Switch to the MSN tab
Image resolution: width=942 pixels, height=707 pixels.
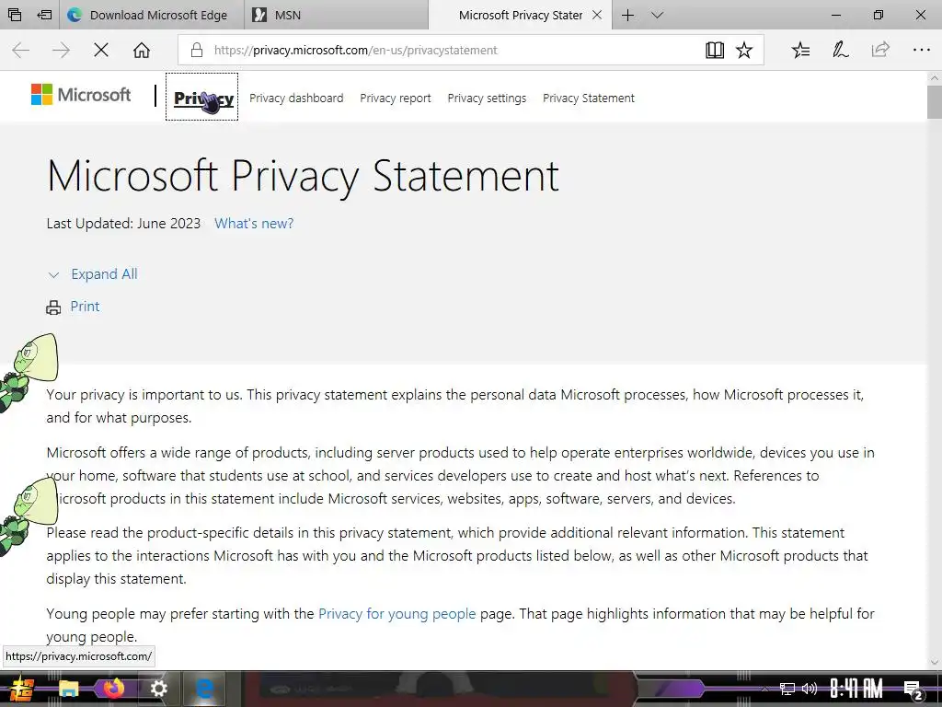tap(336, 15)
